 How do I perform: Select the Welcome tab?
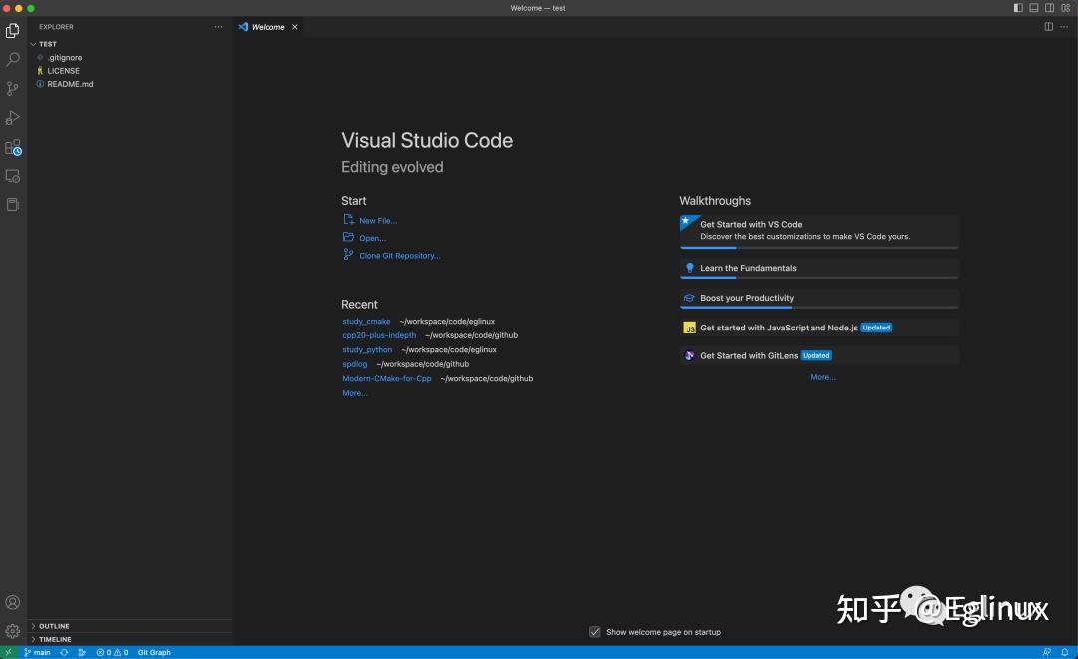click(269, 27)
